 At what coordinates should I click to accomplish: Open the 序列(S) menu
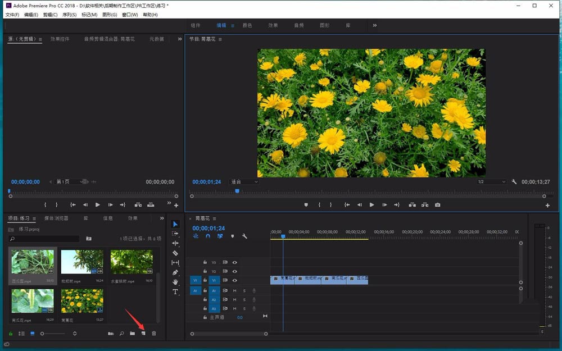tap(67, 15)
